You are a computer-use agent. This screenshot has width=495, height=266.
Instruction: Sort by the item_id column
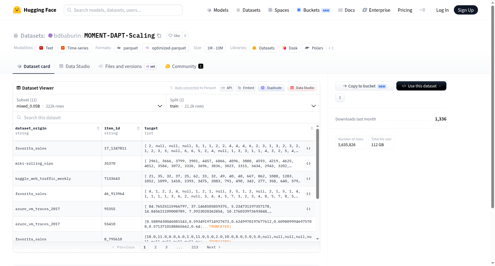[138, 128]
